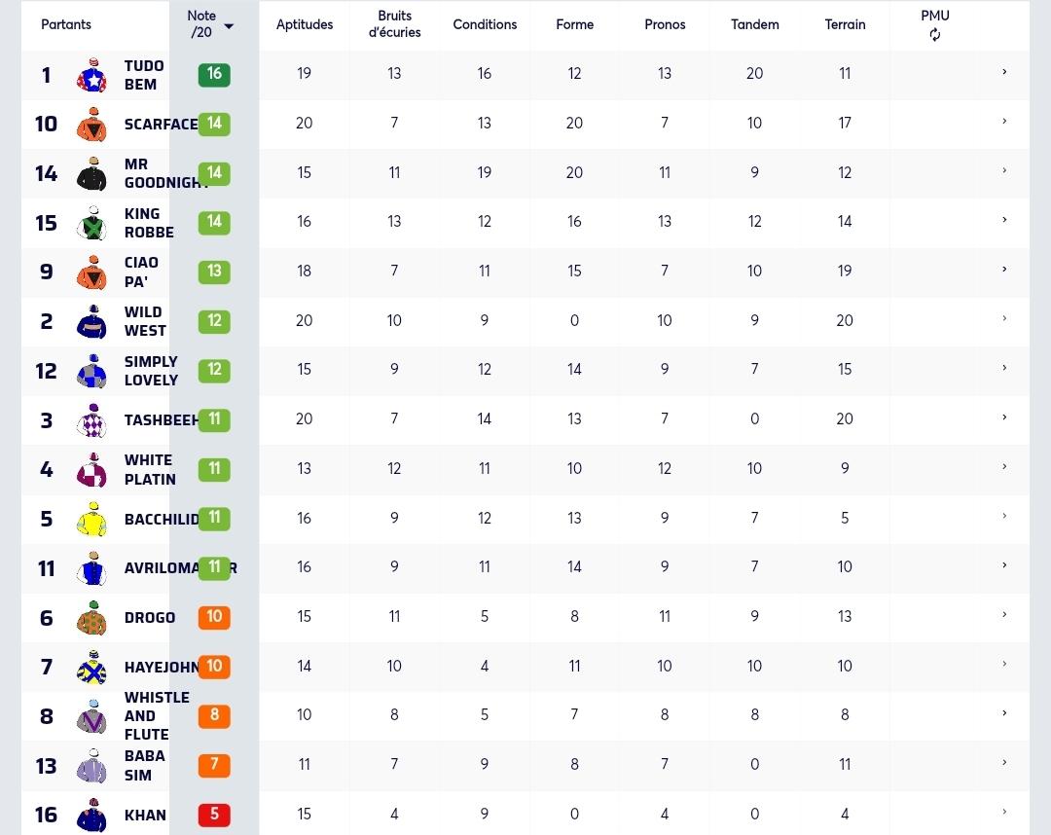Click Hayejohn's yellow-blue cross silks icon
1051x835 pixels.
pyautogui.click(x=91, y=667)
